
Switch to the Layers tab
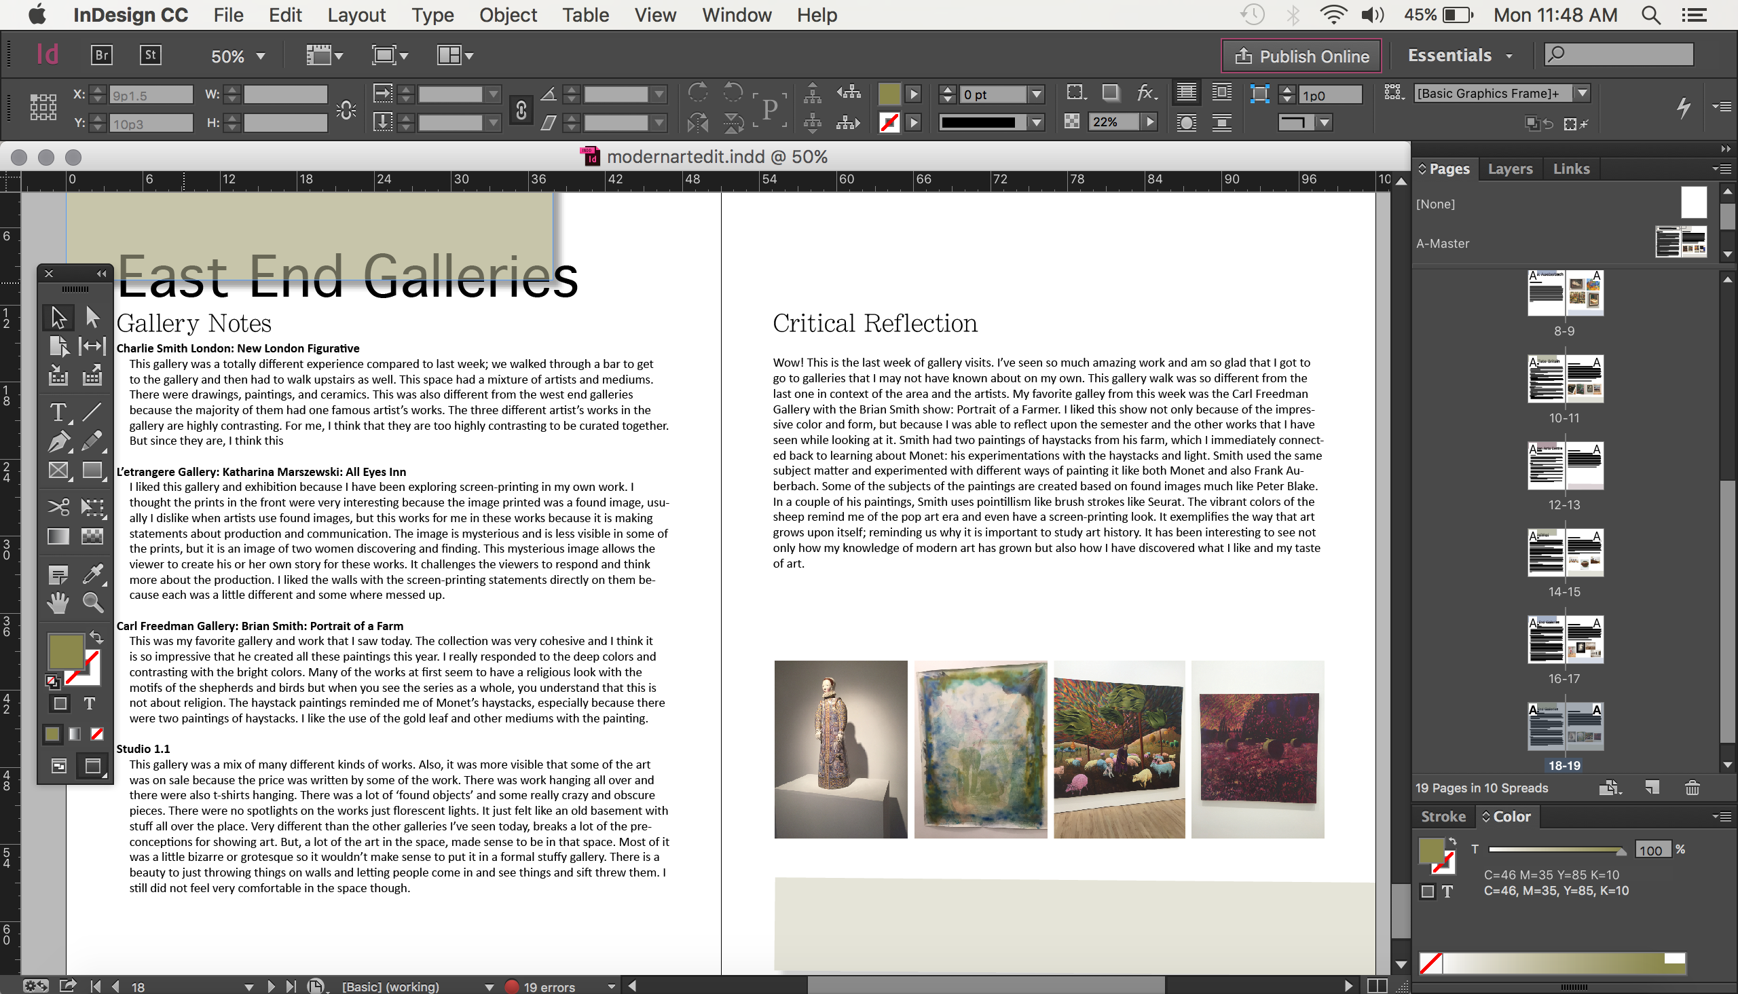[1509, 168]
